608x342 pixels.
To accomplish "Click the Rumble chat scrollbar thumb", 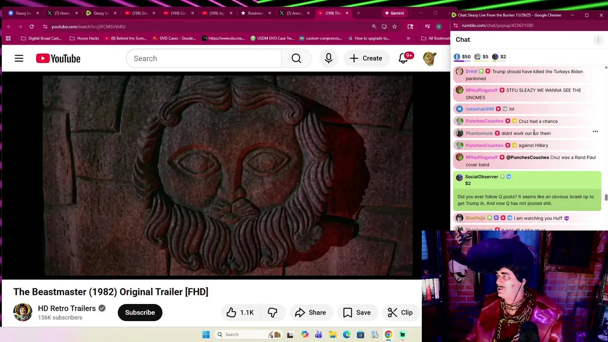I will [606, 198].
